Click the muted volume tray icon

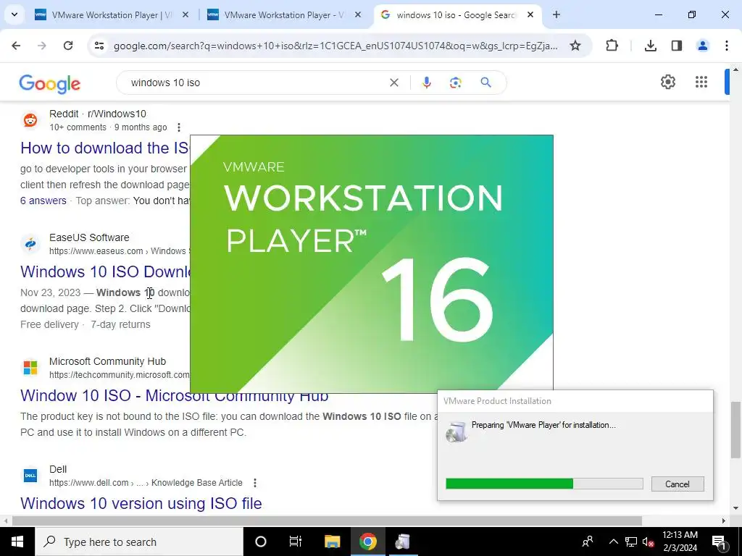pyautogui.click(x=648, y=542)
